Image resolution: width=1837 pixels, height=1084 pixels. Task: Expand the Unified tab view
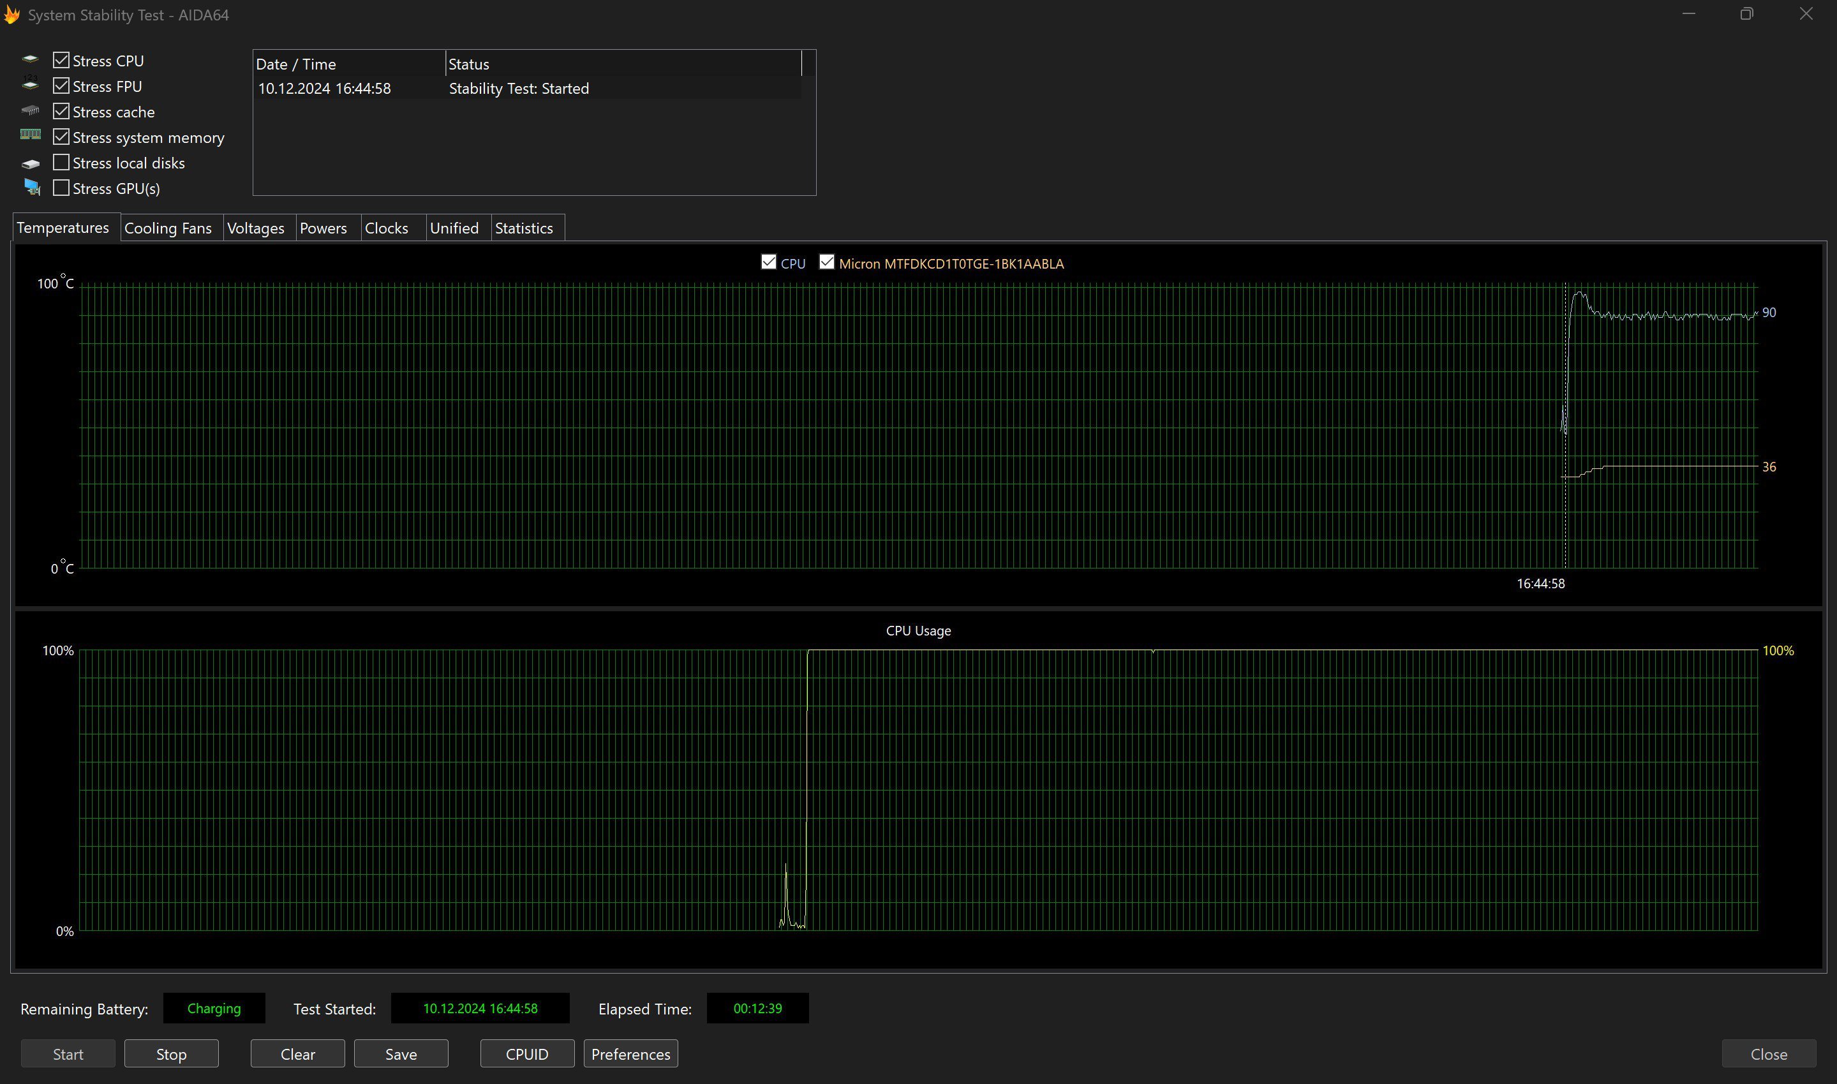point(454,227)
